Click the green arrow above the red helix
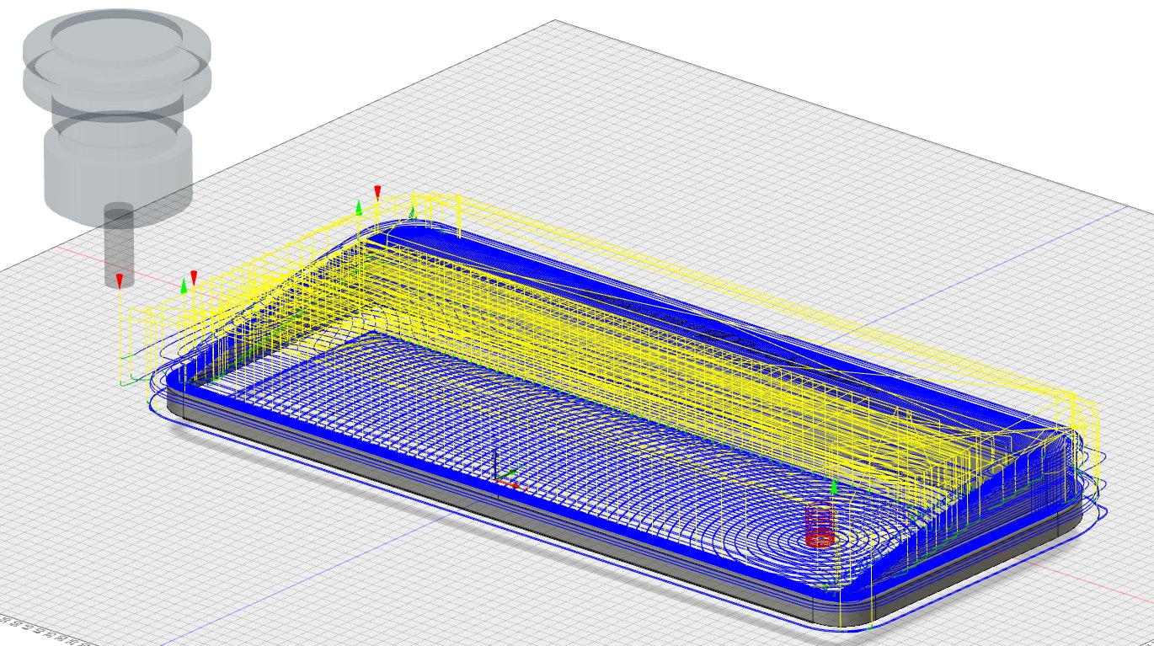The width and height of the screenshot is (1154, 646). pyautogui.click(x=834, y=488)
